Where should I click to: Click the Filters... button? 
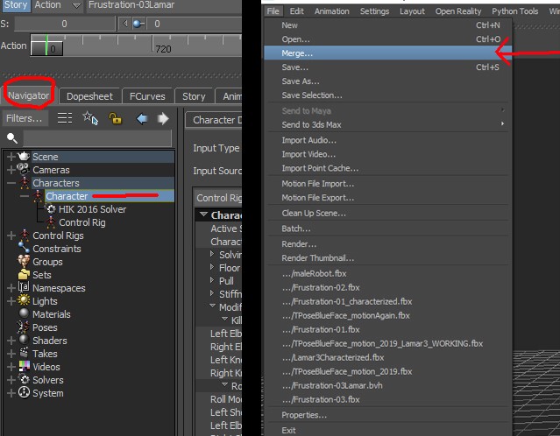[x=24, y=118]
